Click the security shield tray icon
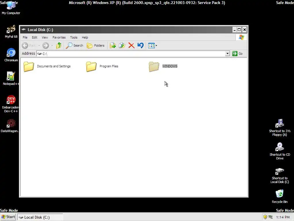Image resolution: width=294 pixels, height=221 pixels. (x=265, y=217)
